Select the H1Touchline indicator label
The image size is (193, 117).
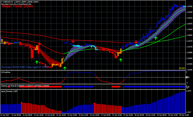pos(6,72)
